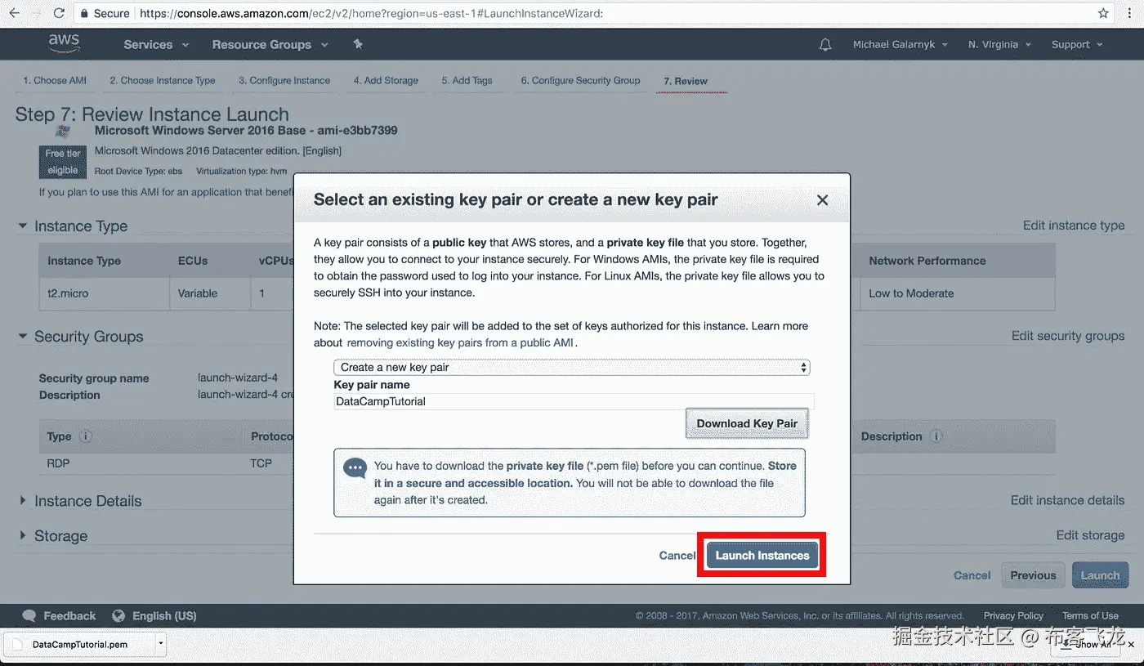This screenshot has width=1144, height=666.
Task: Click browser back arrow
Action: 14,13
